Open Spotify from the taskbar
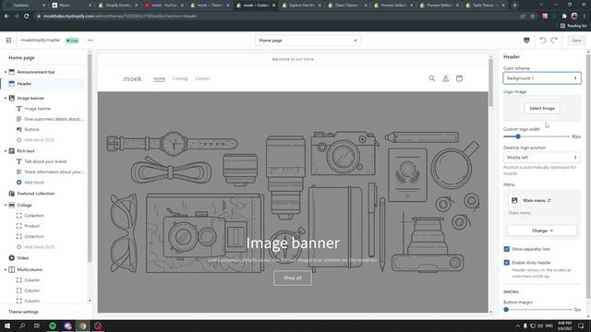The image size is (591, 332). pos(53,326)
